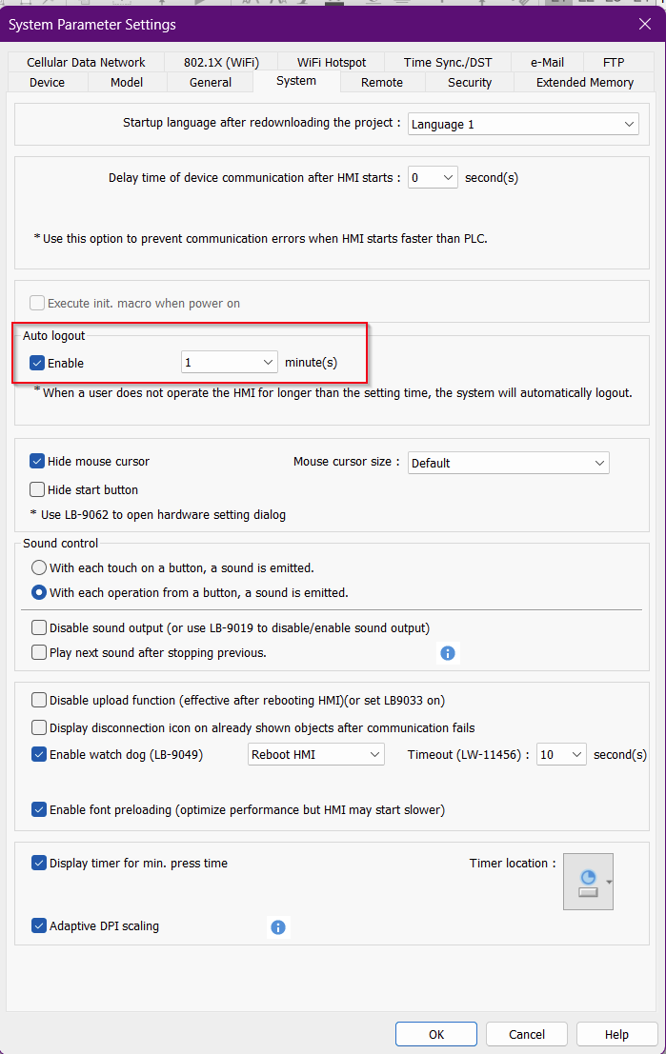
Task: Go to the Extended Memory tab
Action: pyautogui.click(x=584, y=83)
